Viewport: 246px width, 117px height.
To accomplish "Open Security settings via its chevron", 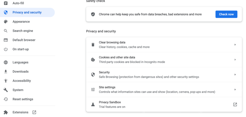I will (235, 75).
